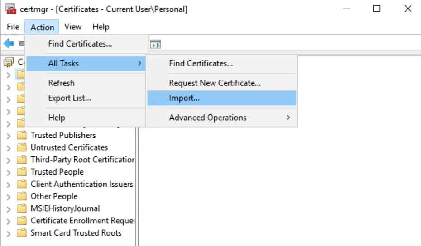
Task: Expand the MSIEHistoryJournal tree node
Action: point(9,209)
